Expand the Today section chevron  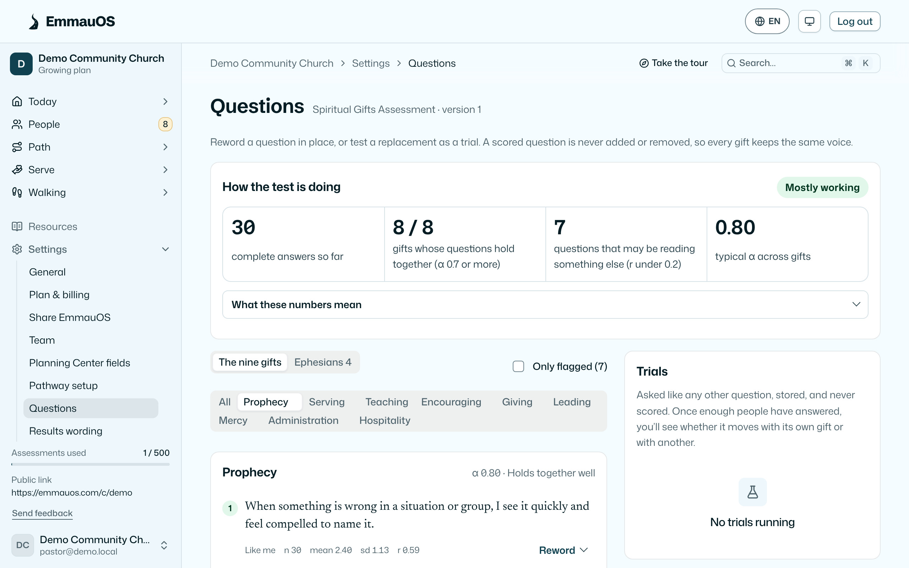coord(165,102)
